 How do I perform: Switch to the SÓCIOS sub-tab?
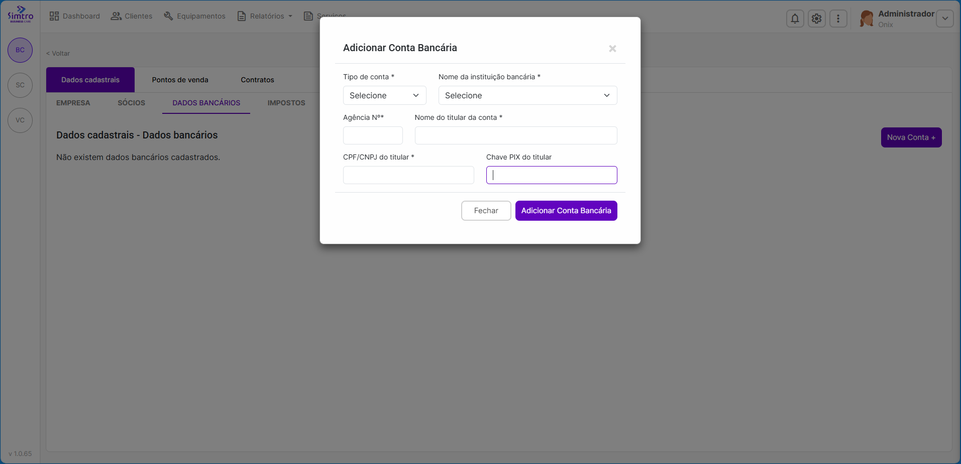click(131, 103)
